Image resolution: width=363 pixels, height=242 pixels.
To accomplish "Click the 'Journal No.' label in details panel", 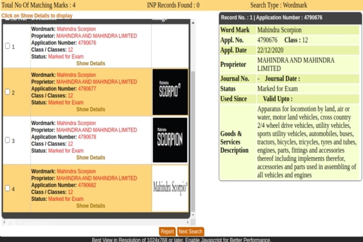I will point(235,79).
